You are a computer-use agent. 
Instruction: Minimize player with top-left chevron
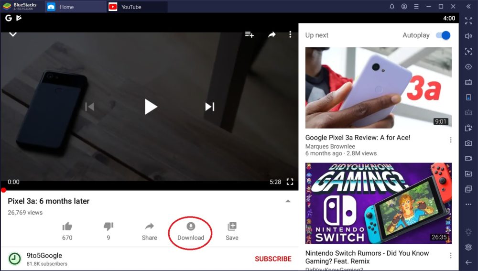13,34
